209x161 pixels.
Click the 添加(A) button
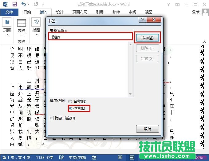147,38
